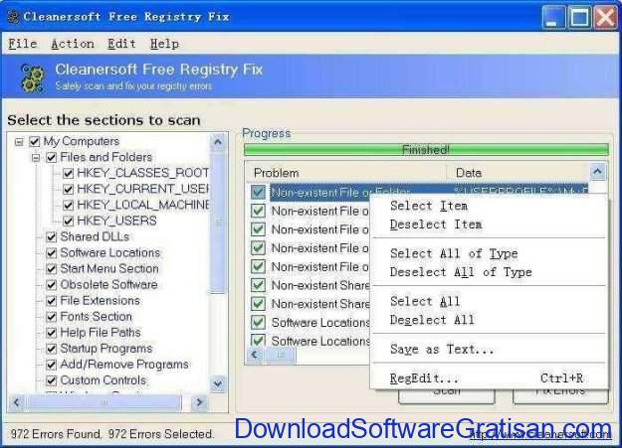This screenshot has width=622, height=448.
Task: Click the title bar application icon
Action: (x=13, y=17)
